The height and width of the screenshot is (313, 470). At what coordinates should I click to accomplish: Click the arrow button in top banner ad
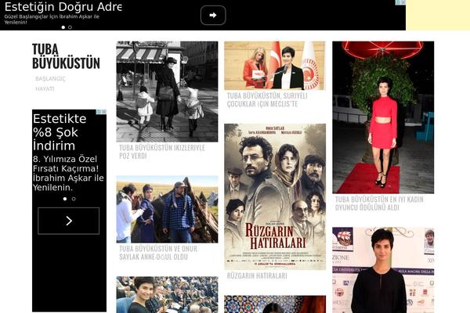pos(213,16)
